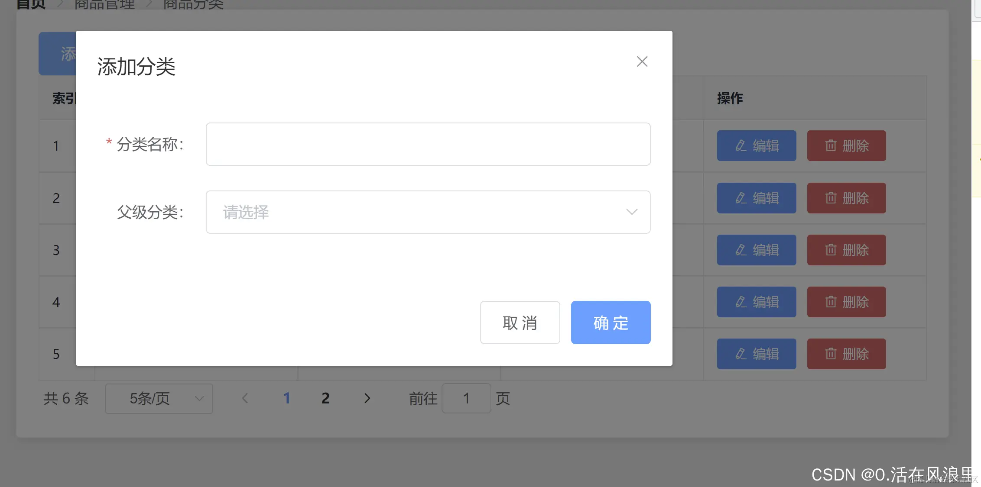Click the trash 删除 button in row 5
981x487 pixels.
point(846,354)
